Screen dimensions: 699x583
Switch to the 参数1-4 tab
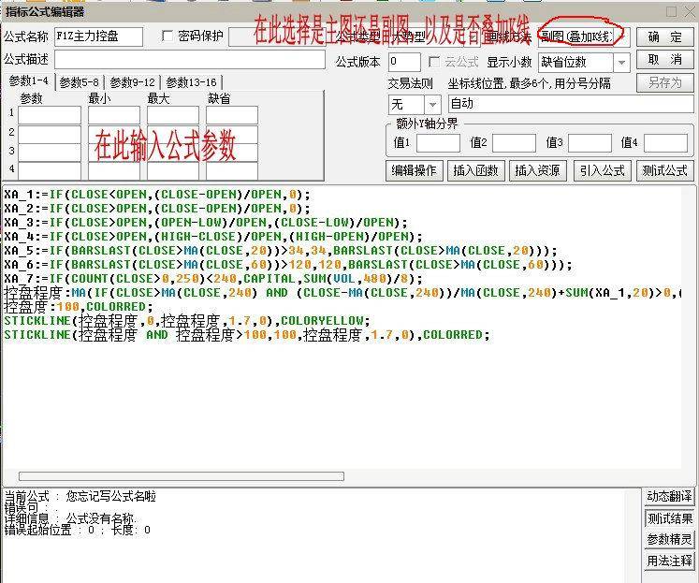(x=28, y=81)
